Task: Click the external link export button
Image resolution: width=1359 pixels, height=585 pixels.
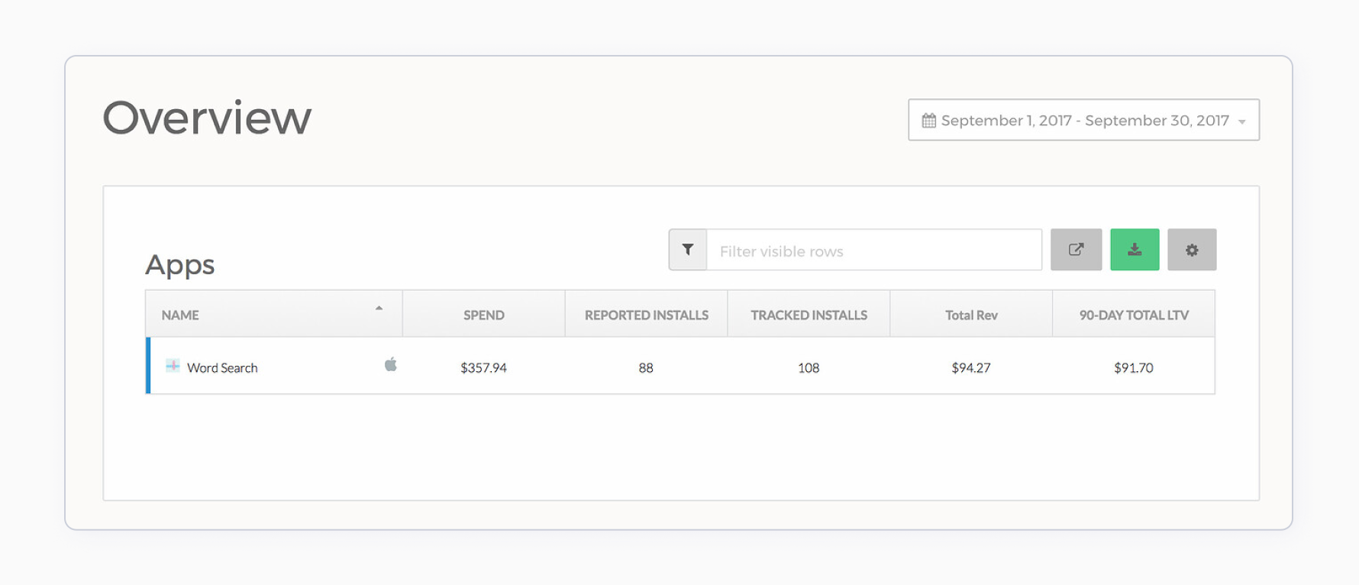Action: [x=1076, y=250]
